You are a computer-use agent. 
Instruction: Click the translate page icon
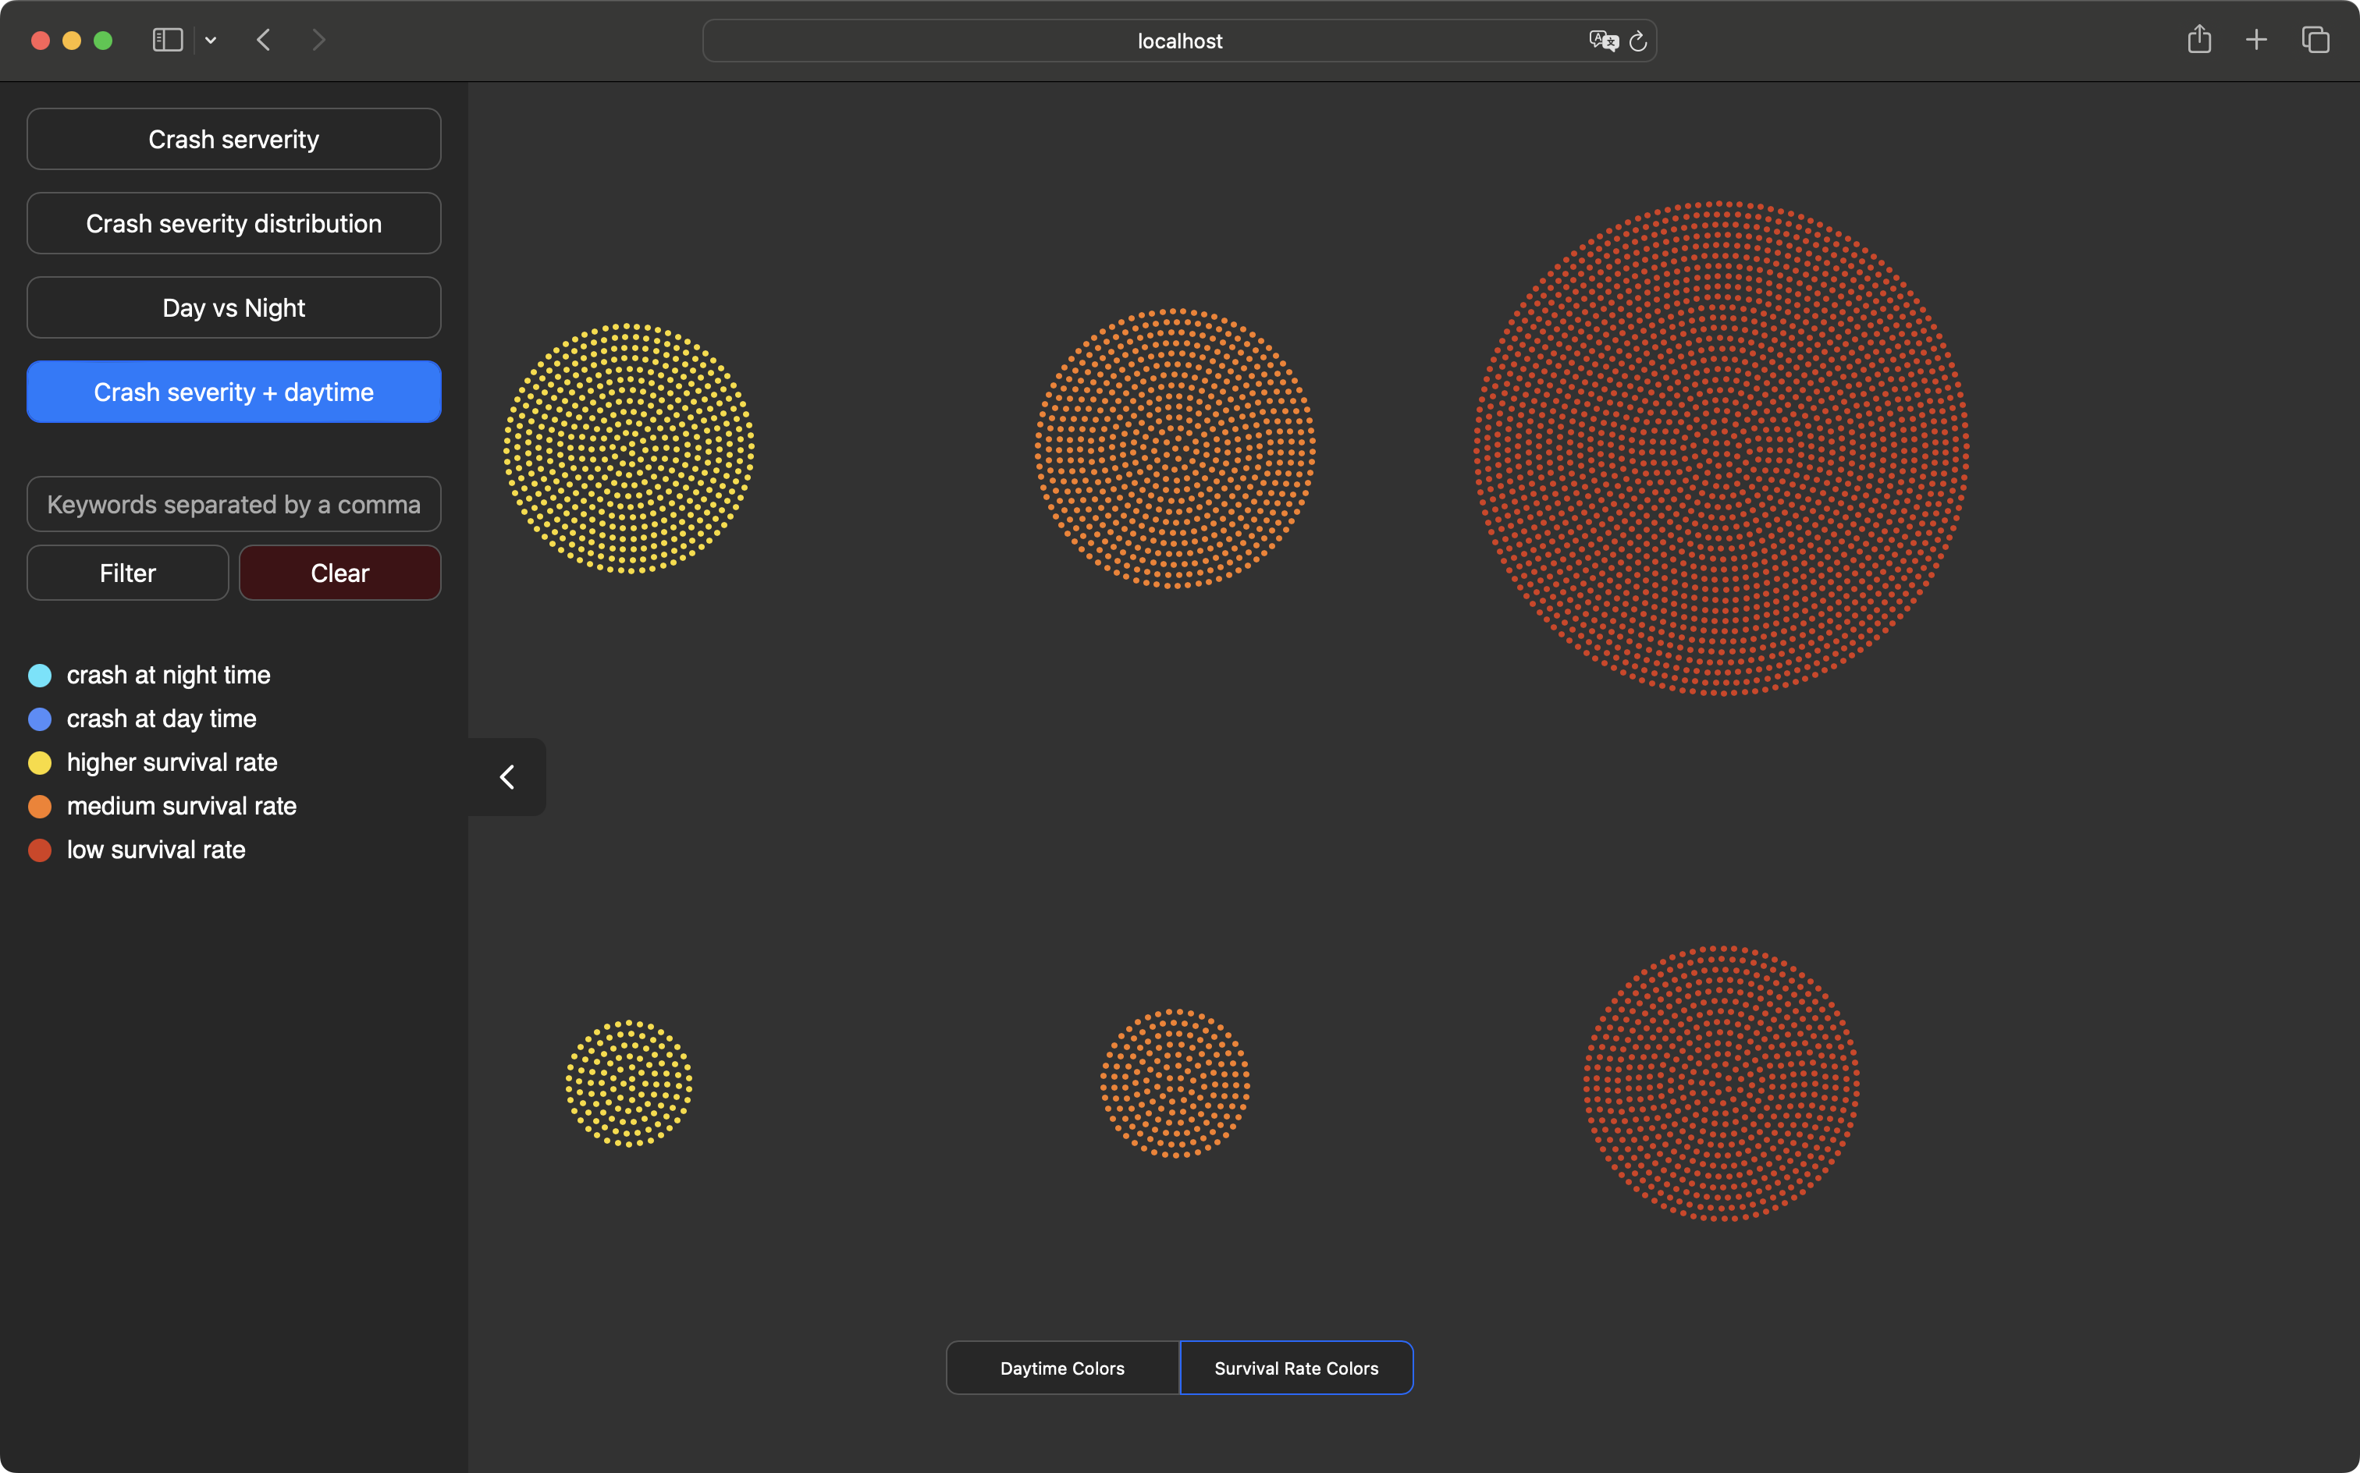[x=1603, y=40]
